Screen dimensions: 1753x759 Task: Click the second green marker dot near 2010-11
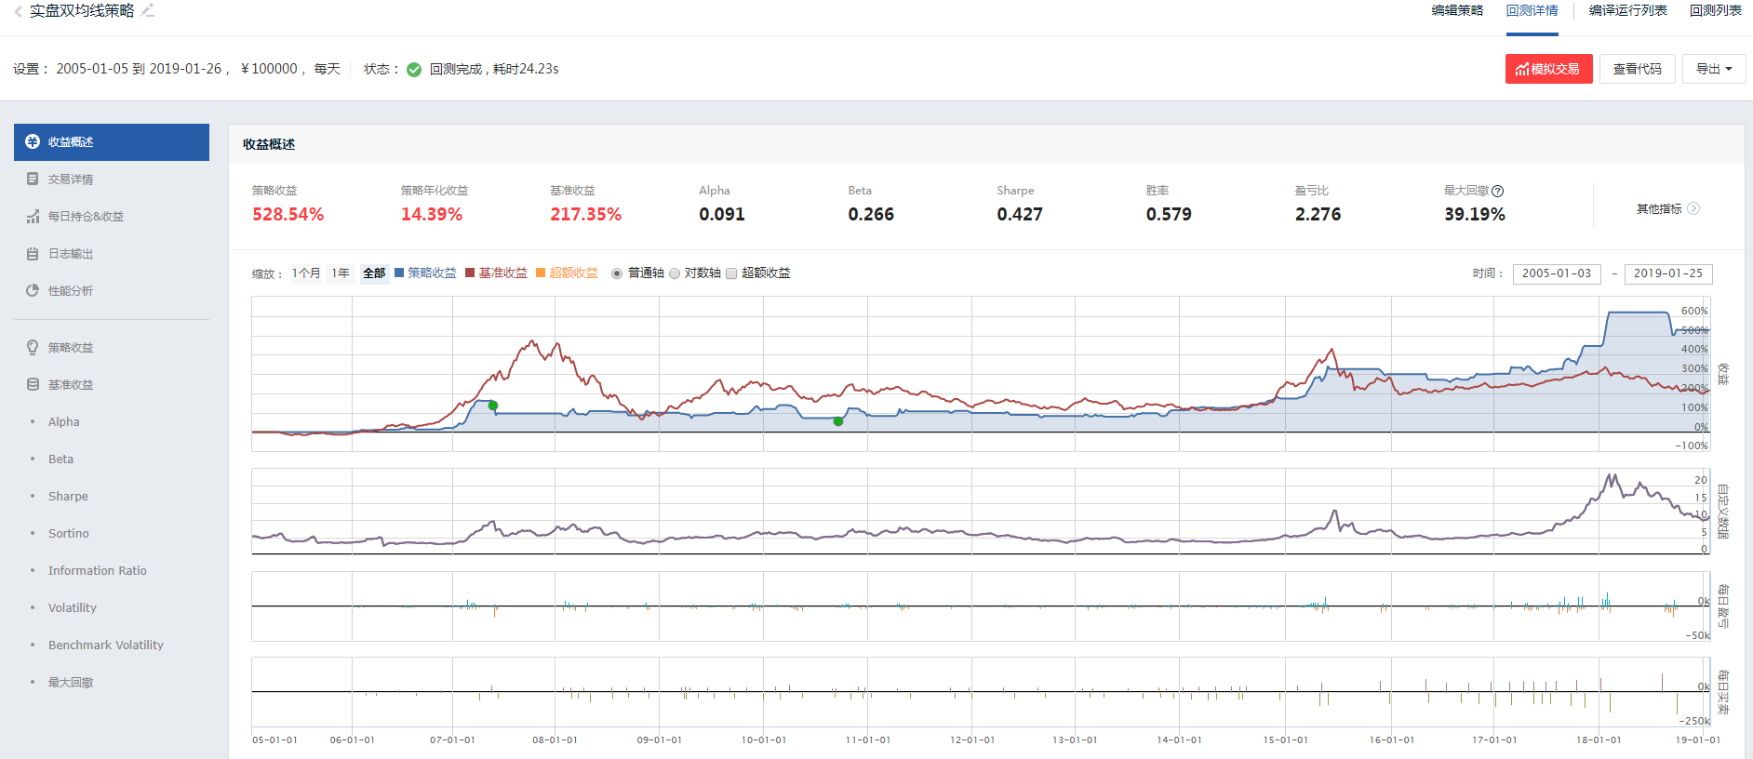(x=838, y=421)
